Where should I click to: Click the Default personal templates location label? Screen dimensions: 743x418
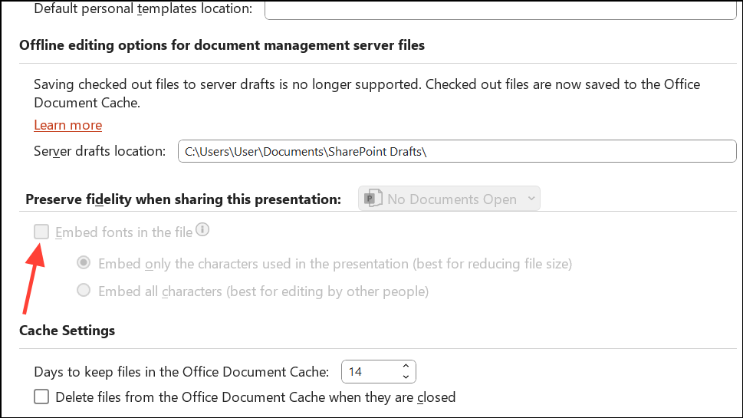[x=143, y=9]
